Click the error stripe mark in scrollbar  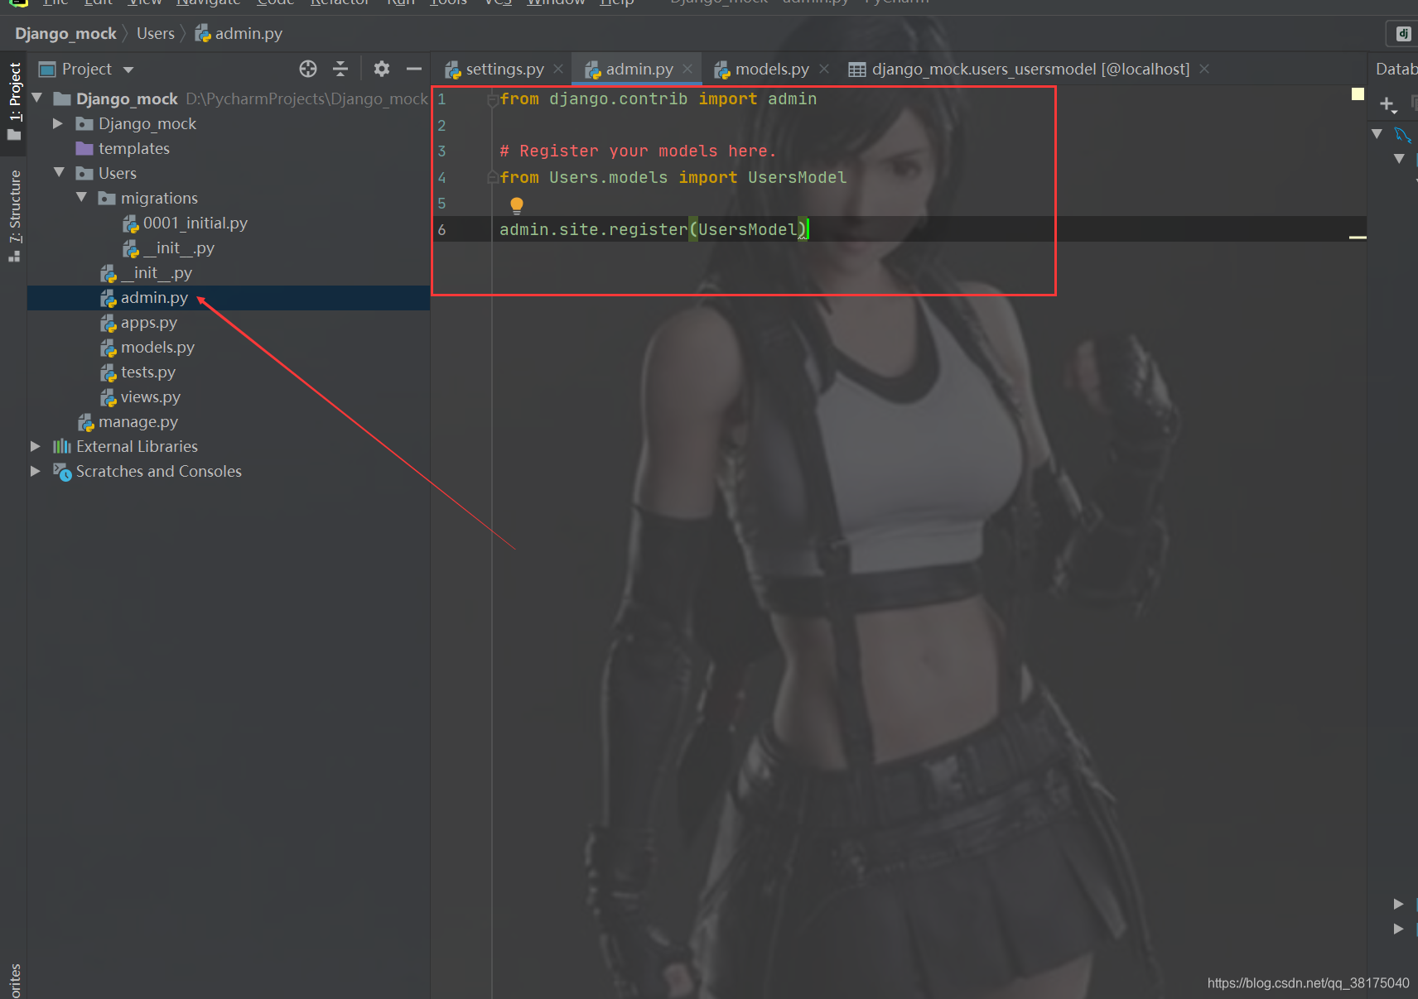(x=1358, y=238)
